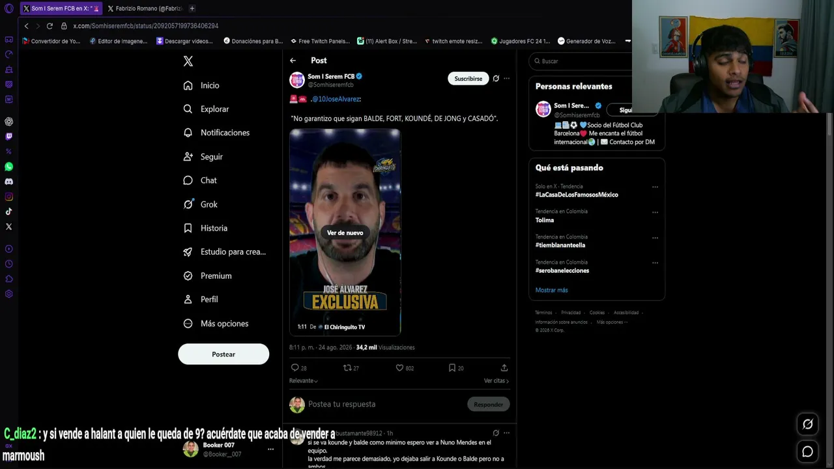Click Mostrar más under trends
Screen dimensions: 834x469
point(552,290)
